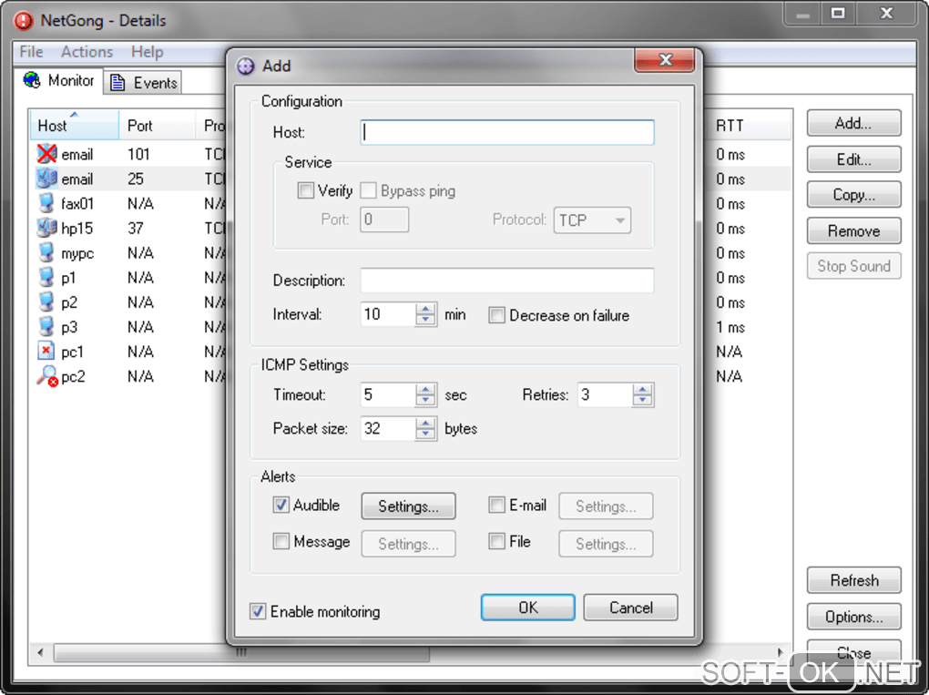Open the Actions menu
The width and height of the screenshot is (929, 695).
tap(87, 52)
